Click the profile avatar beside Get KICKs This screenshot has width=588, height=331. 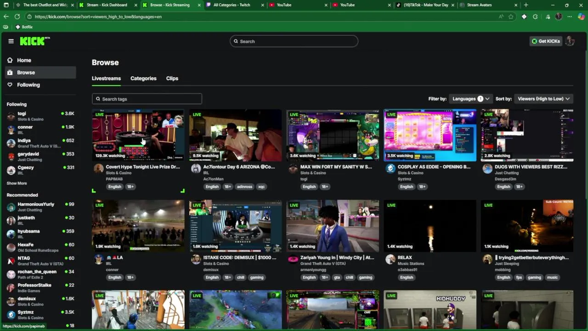click(x=570, y=41)
